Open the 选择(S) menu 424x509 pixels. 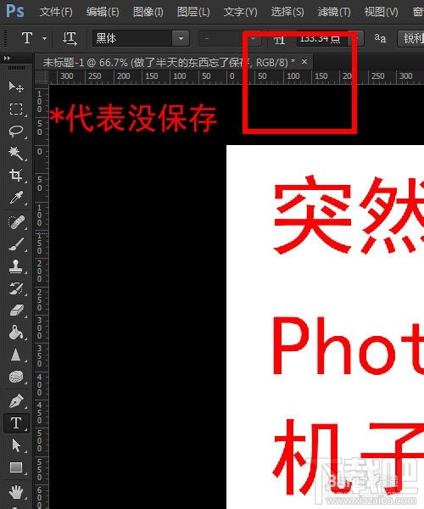pyautogui.click(x=287, y=12)
